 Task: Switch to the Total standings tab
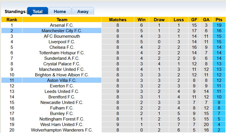click(38, 12)
